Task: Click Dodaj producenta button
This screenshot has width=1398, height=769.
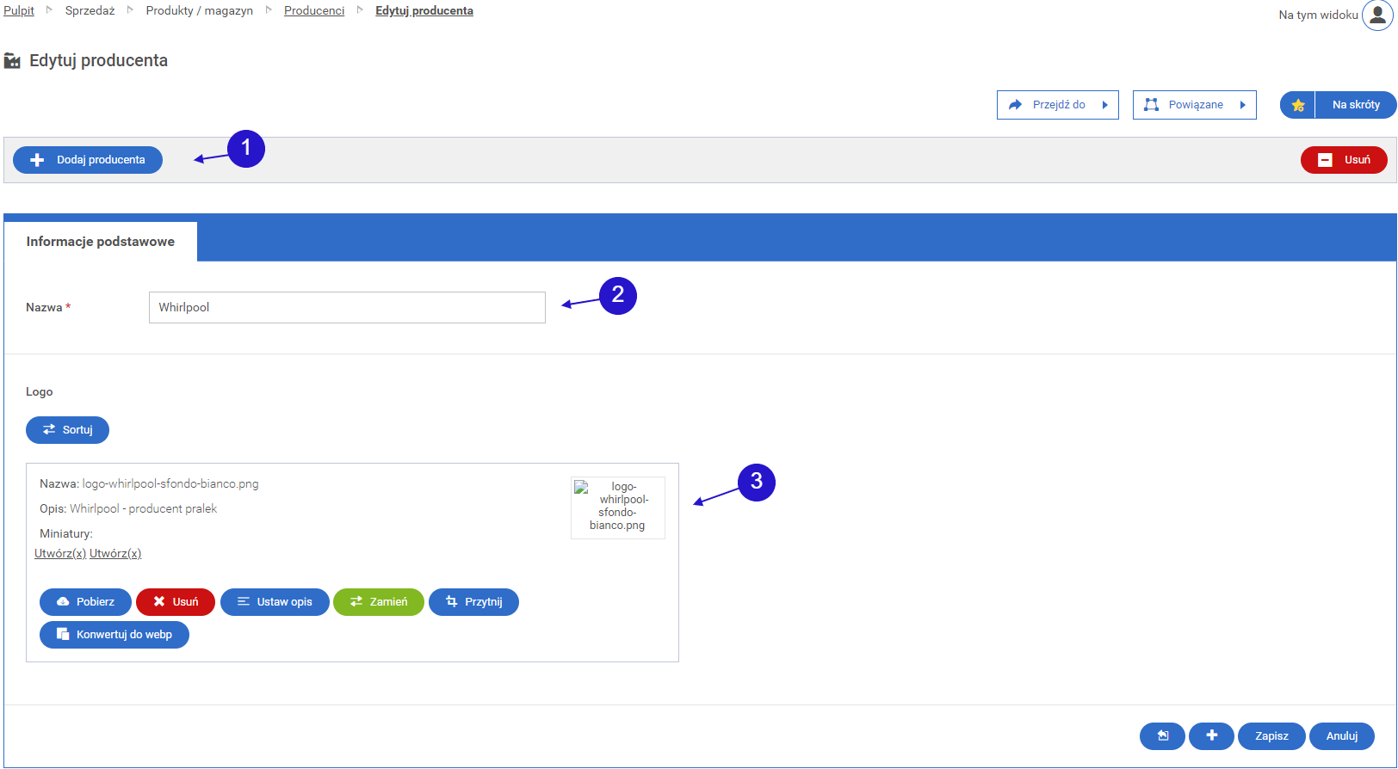Action: point(88,160)
